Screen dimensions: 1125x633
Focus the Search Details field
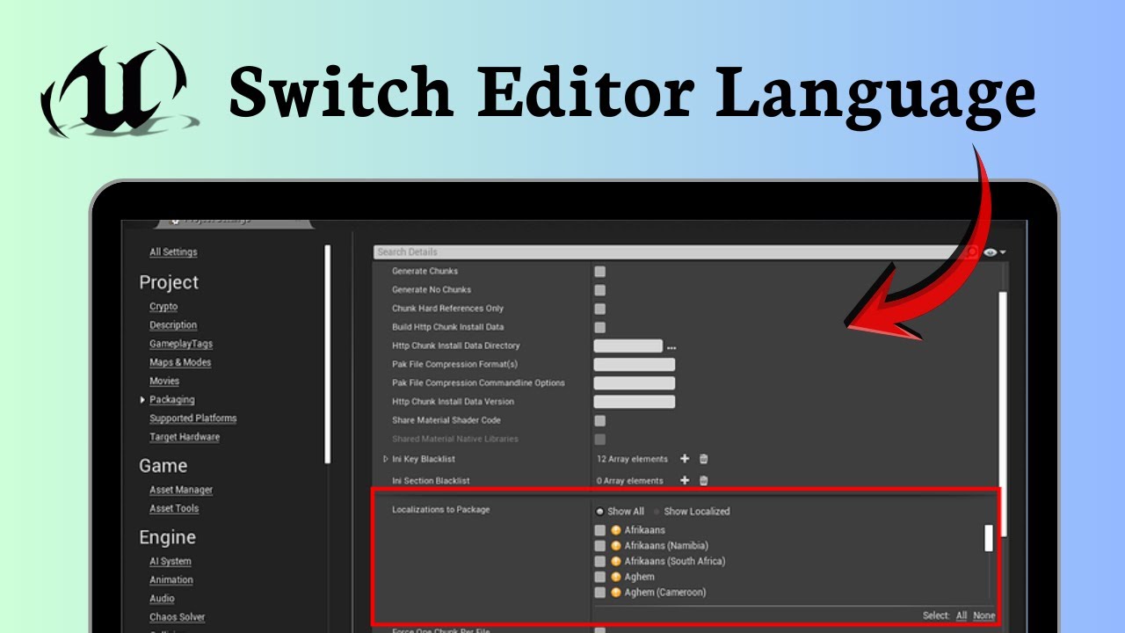[675, 252]
